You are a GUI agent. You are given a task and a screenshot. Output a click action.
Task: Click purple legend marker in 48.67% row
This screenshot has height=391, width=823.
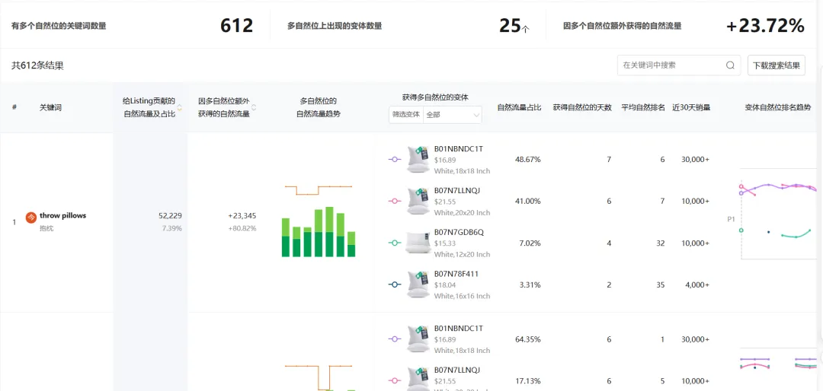coord(394,159)
